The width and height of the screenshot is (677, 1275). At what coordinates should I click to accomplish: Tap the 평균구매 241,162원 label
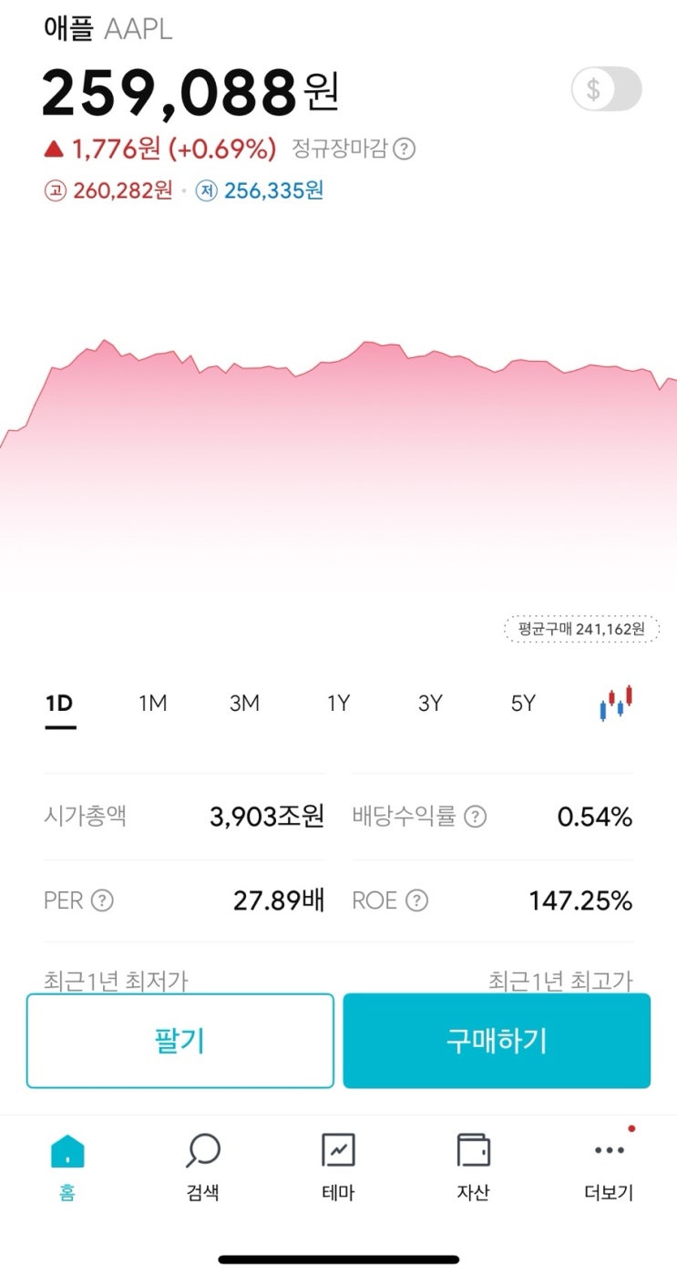coord(581,629)
